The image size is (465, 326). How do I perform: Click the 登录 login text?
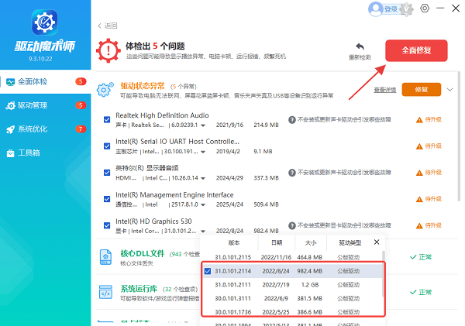[x=391, y=9]
